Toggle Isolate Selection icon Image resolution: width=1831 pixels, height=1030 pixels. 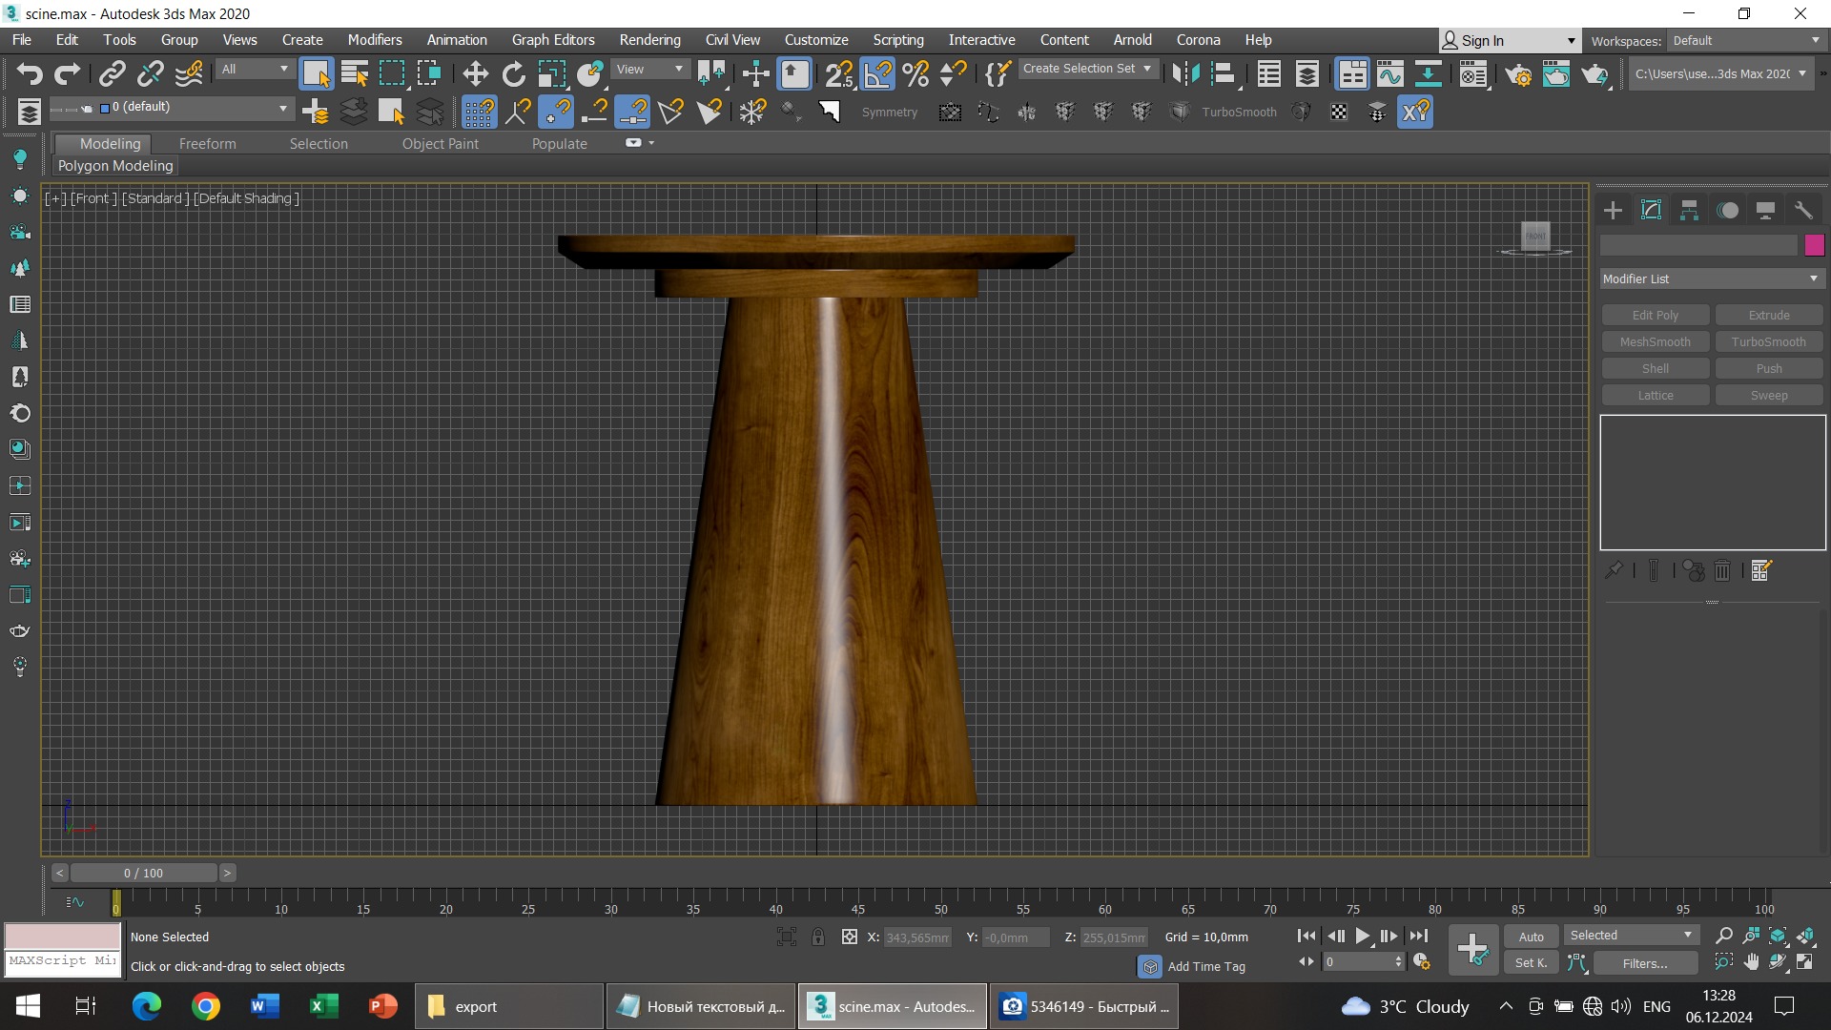787,937
